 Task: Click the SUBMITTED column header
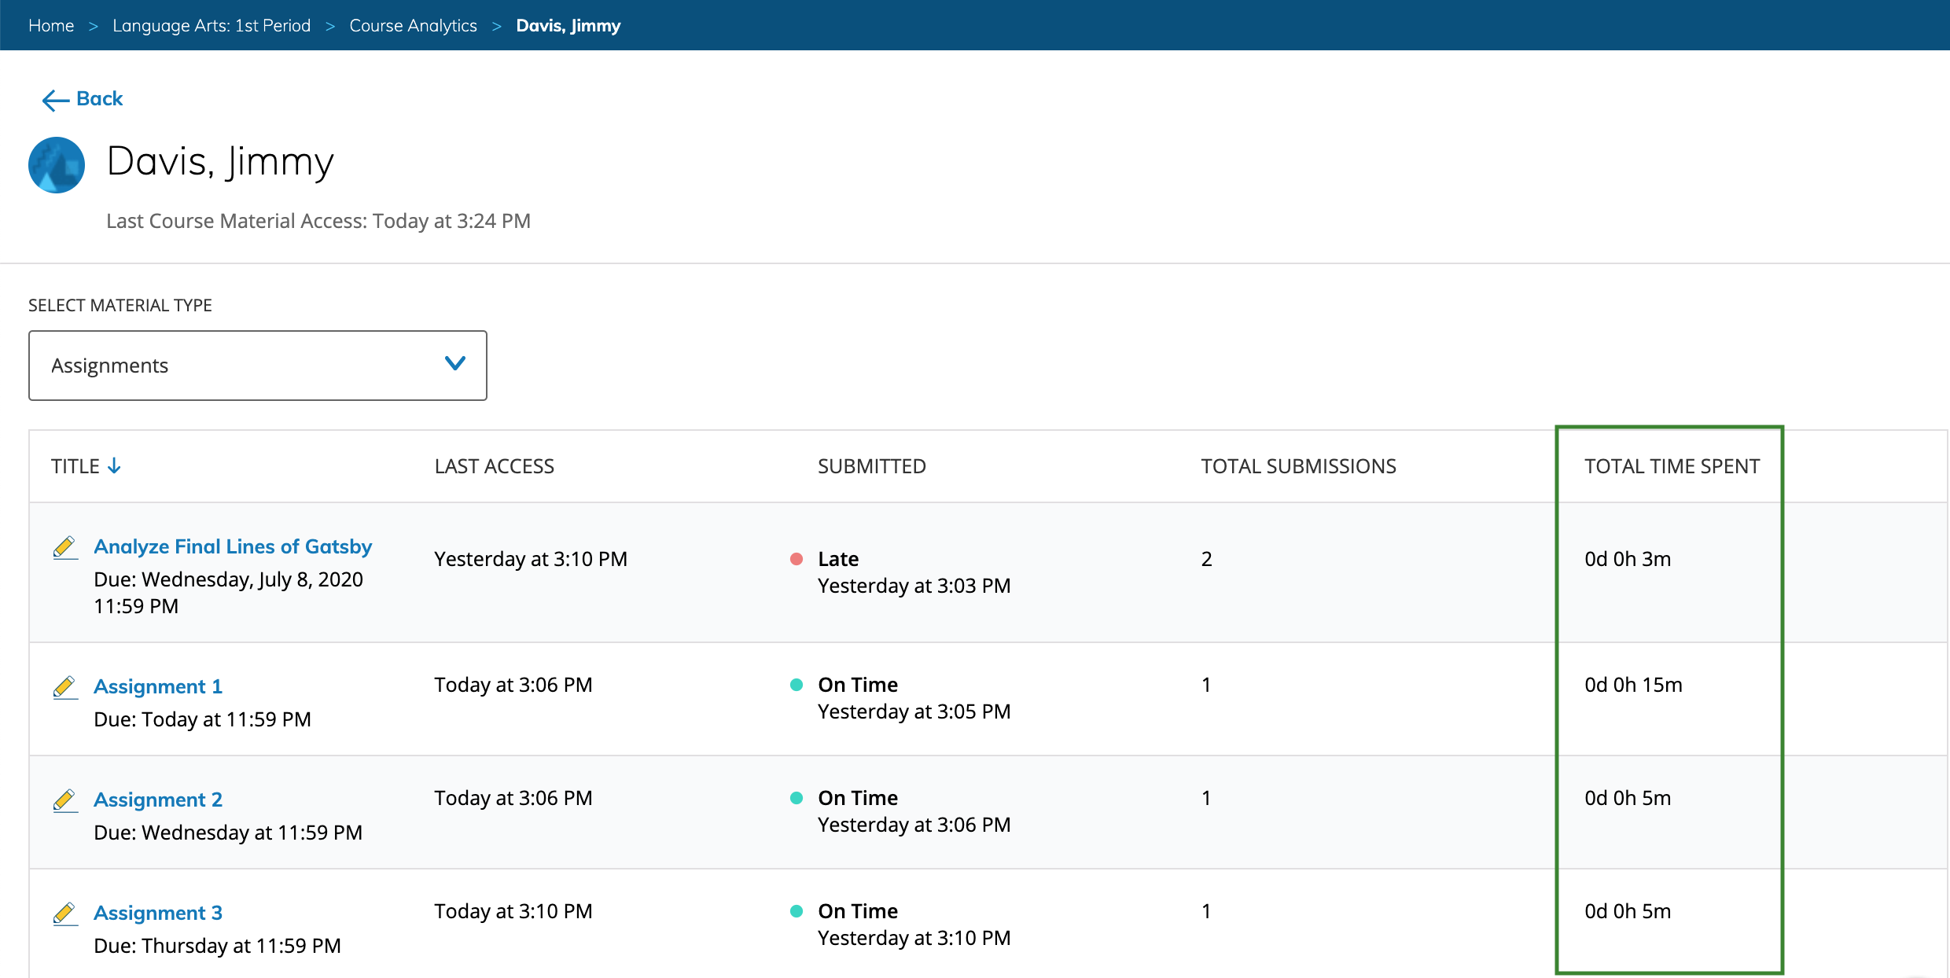(871, 466)
